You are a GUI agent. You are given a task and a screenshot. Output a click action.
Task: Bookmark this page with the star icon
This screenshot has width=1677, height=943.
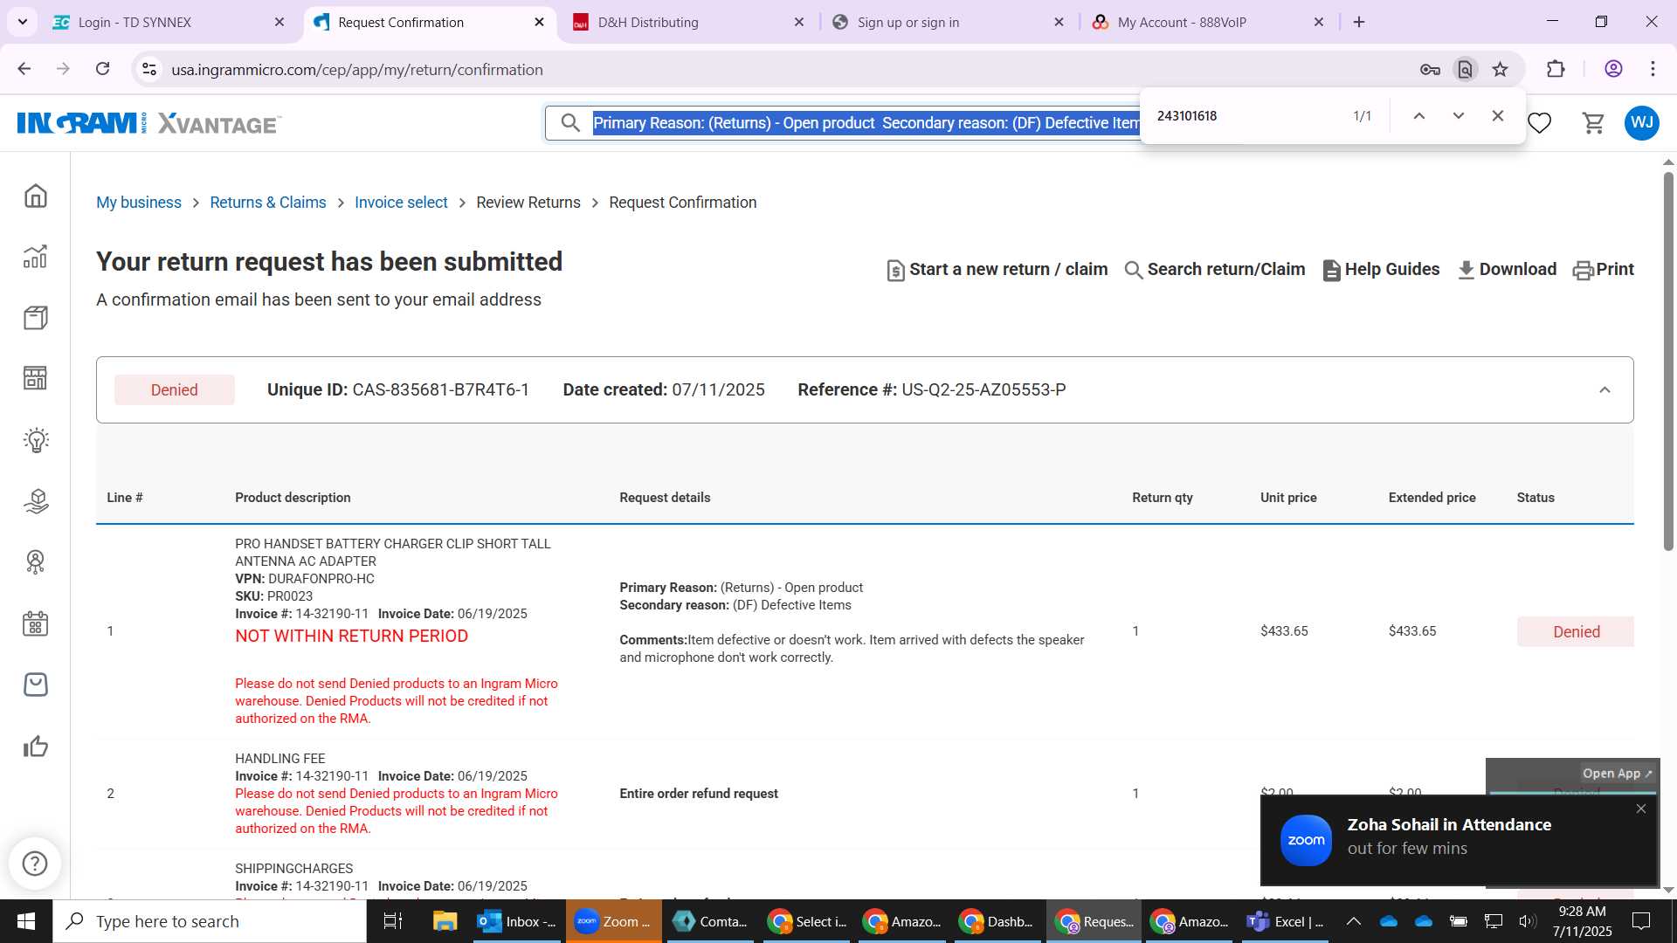click(1501, 70)
